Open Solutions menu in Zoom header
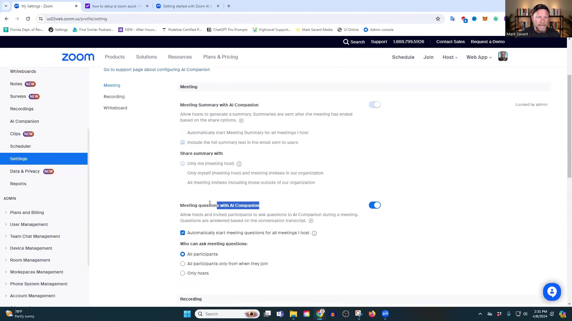 pos(146,57)
